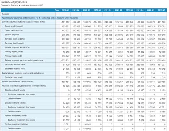Click Balance on goods value for 2021-Q2
Viewport: 169px width, 131px height.
tap(119, 35)
